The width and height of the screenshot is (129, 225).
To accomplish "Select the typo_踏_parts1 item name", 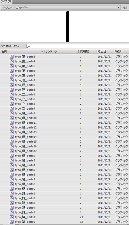I will (x=25, y=194).
